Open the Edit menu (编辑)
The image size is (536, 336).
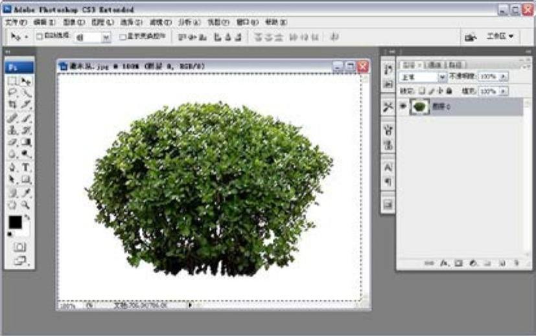(x=45, y=22)
